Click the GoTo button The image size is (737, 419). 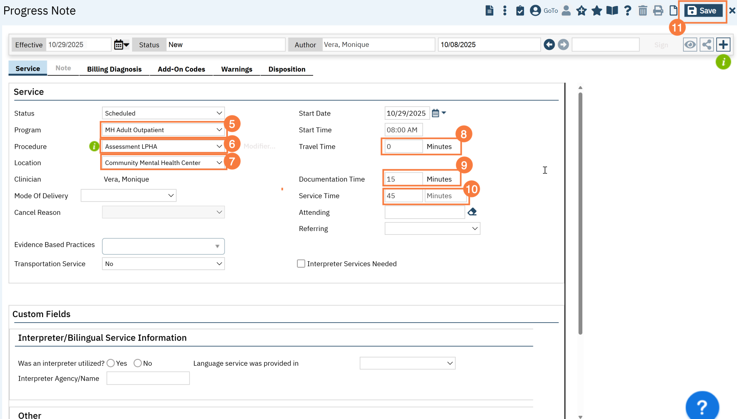coord(544,11)
